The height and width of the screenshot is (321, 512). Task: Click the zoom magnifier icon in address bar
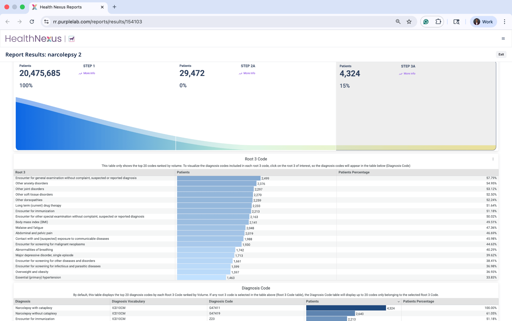398,22
